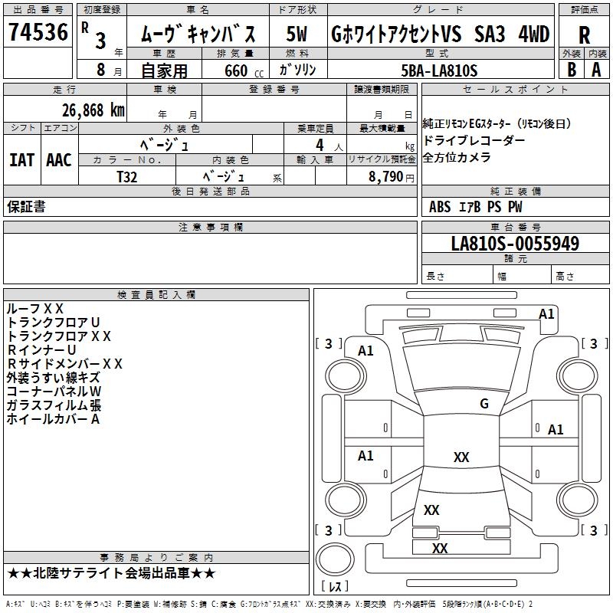Click exterior grade B under 外装
The height and width of the screenshot is (613, 613).
coord(572,70)
